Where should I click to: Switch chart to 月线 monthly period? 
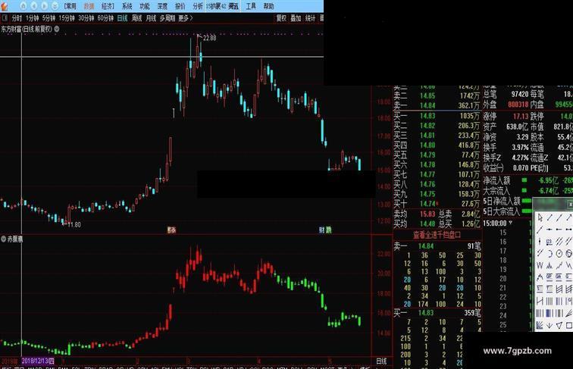151,18
